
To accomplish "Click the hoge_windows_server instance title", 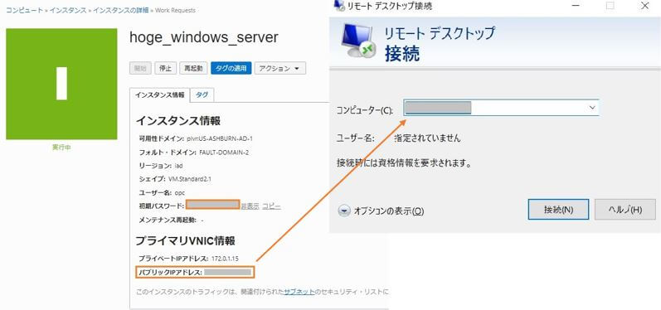I will [x=204, y=37].
